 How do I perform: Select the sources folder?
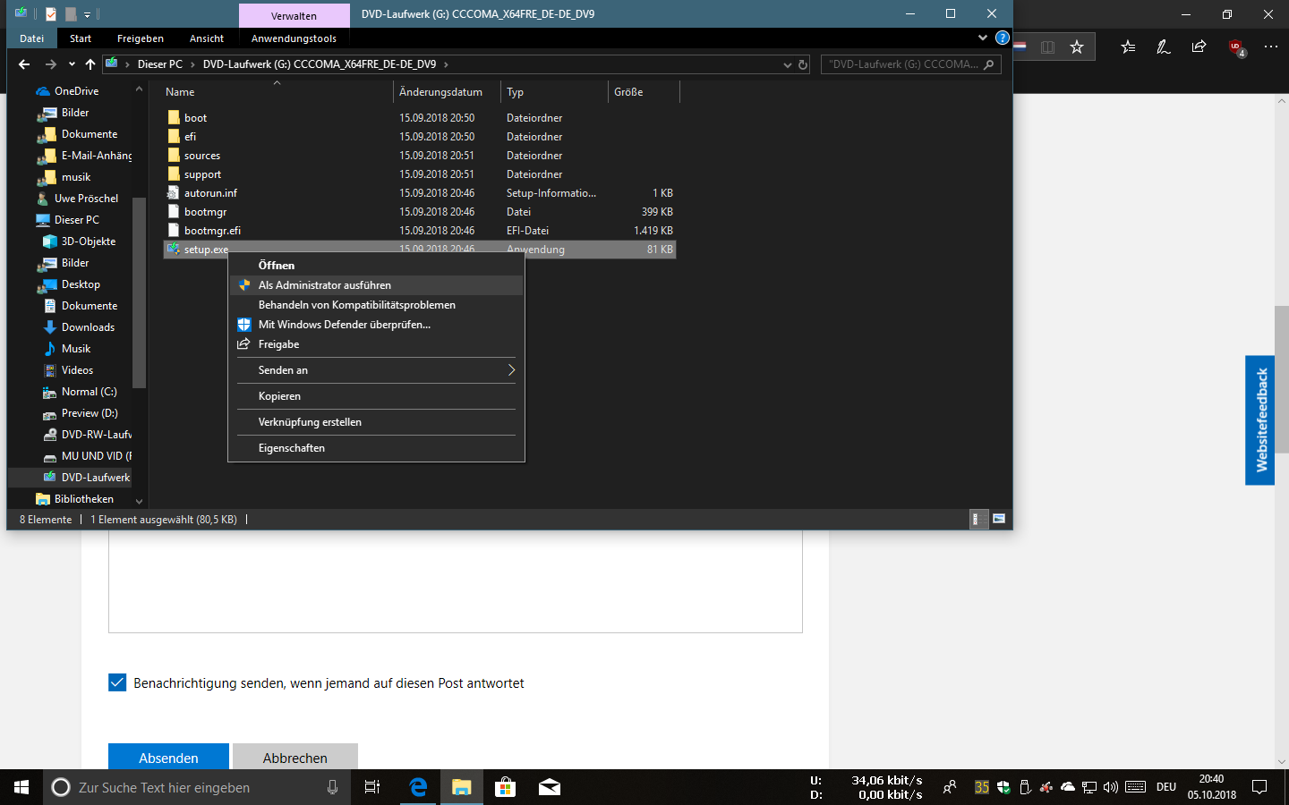coord(202,156)
